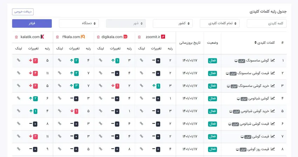
Task: Open the دستگاه dropdown
Action: point(79,23)
